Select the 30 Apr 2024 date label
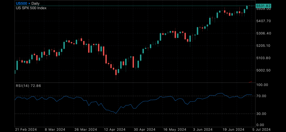Image resolution: width=286 pixels, height=132 pixels. (x=144, y=130)
